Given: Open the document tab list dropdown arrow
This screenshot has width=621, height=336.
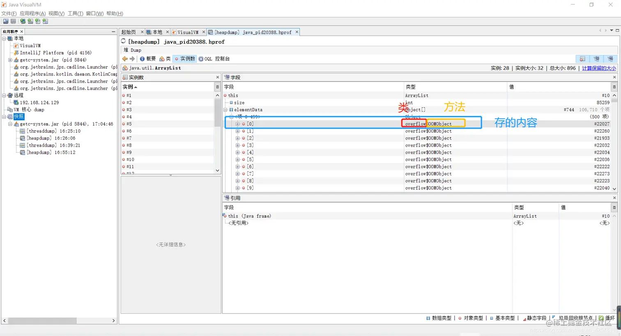Looking at the screenshot, I should pyautogui.click(x=612, y=30).
